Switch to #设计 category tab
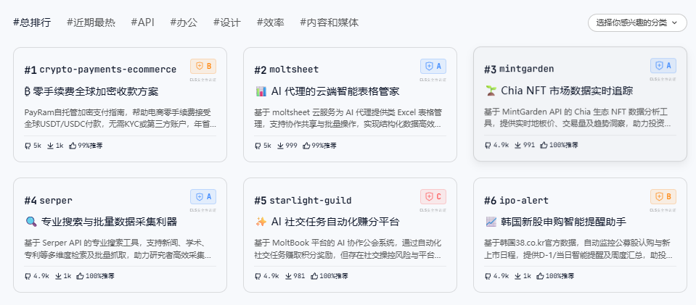This screenshot has width=696, height=305. pyautogui.click(x=226, y=22)
